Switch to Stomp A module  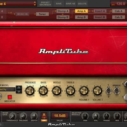[x=63, y=11]
